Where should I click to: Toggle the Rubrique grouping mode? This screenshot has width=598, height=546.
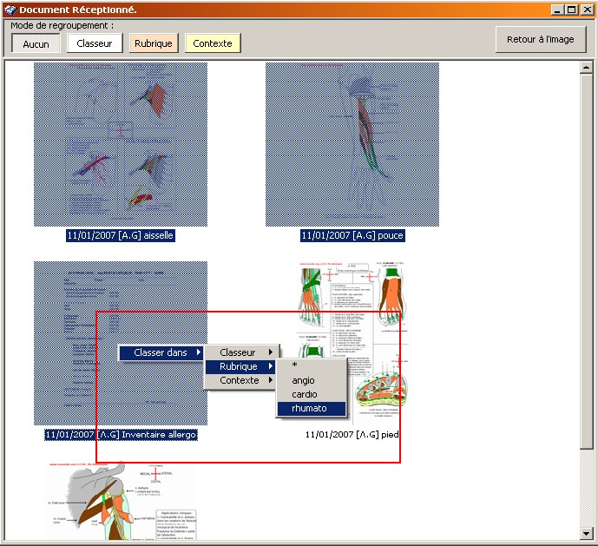154,43
